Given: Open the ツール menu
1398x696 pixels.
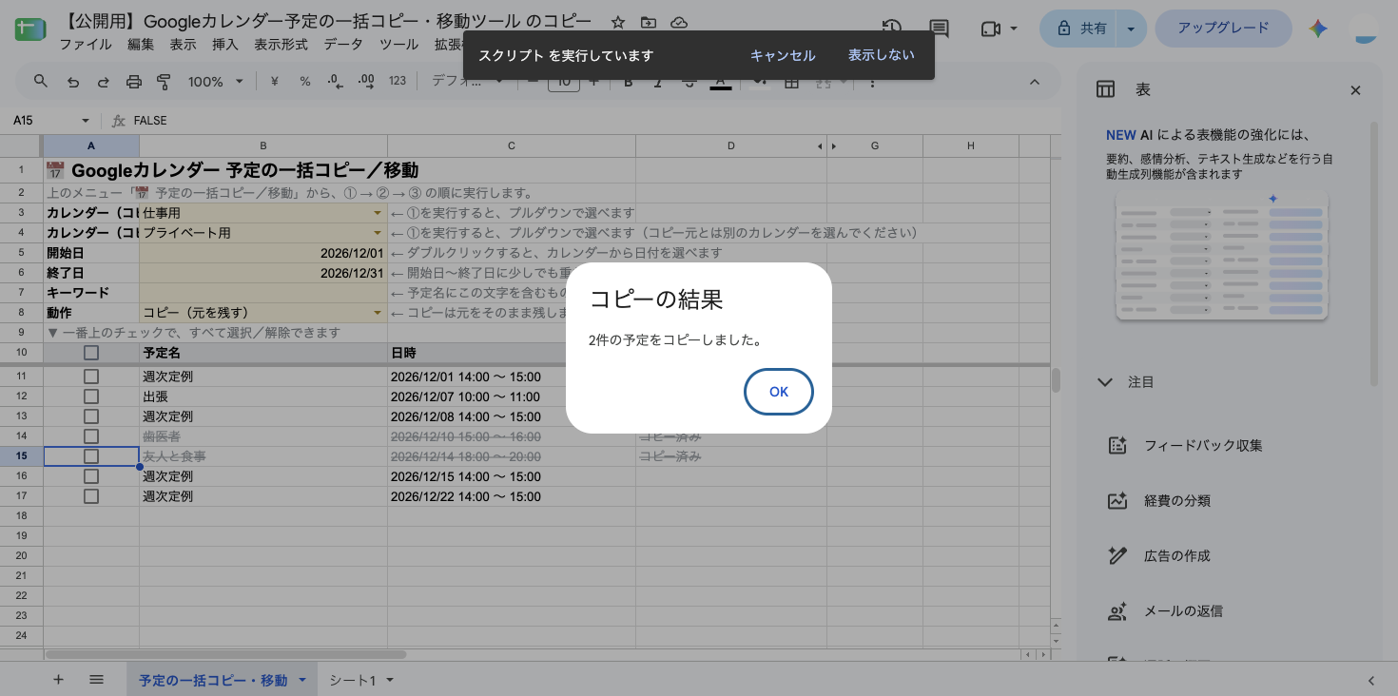Looking at the screenshot, I should point(398,44).
